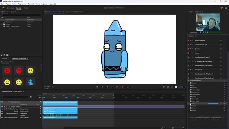Play the scene
The width and height of the screenshot is (229, 129).
coord(112,87)
